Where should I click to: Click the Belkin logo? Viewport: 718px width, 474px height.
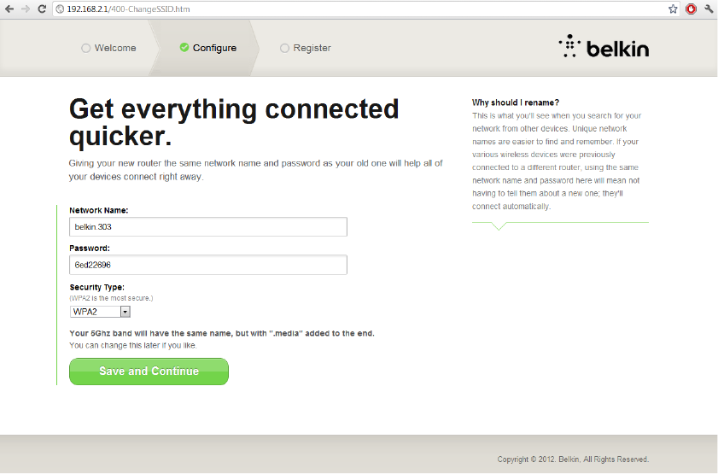point(604,46)
